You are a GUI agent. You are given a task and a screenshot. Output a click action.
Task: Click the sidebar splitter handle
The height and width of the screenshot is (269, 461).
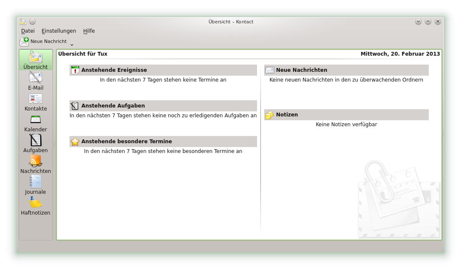tap(54, 144)
